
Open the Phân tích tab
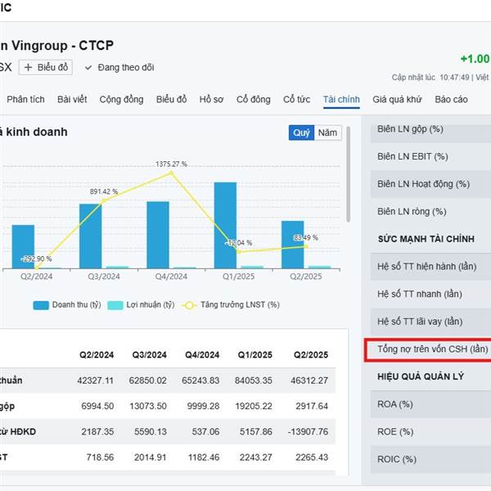[x=25, y=99]
